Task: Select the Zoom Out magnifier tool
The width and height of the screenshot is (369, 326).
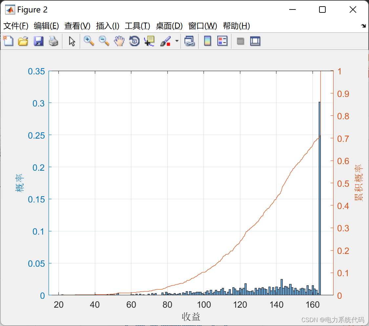Action: pos(104,41)
